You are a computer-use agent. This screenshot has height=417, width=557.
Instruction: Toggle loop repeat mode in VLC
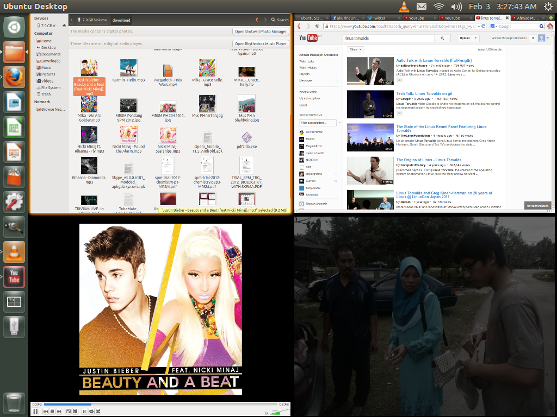pyautogui.click(x=91, y=412)
